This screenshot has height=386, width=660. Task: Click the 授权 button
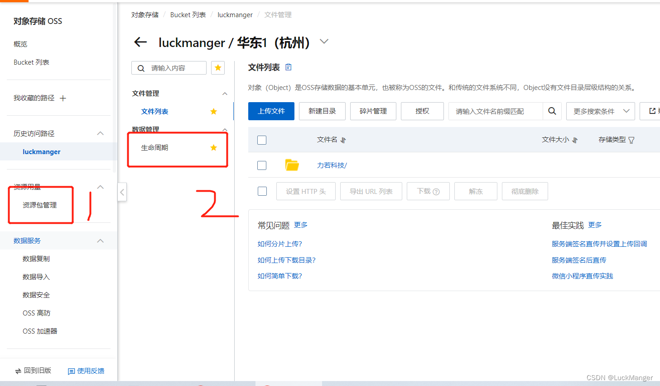tap(422, 111)
